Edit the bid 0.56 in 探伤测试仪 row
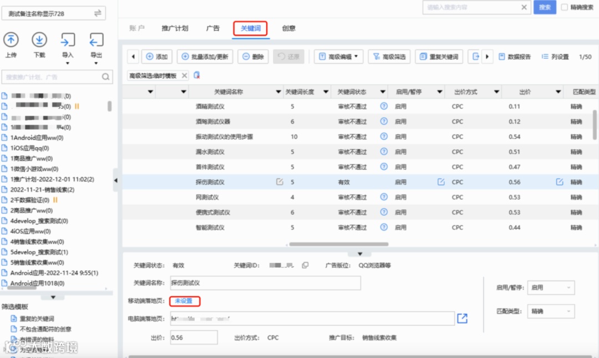 559,182
